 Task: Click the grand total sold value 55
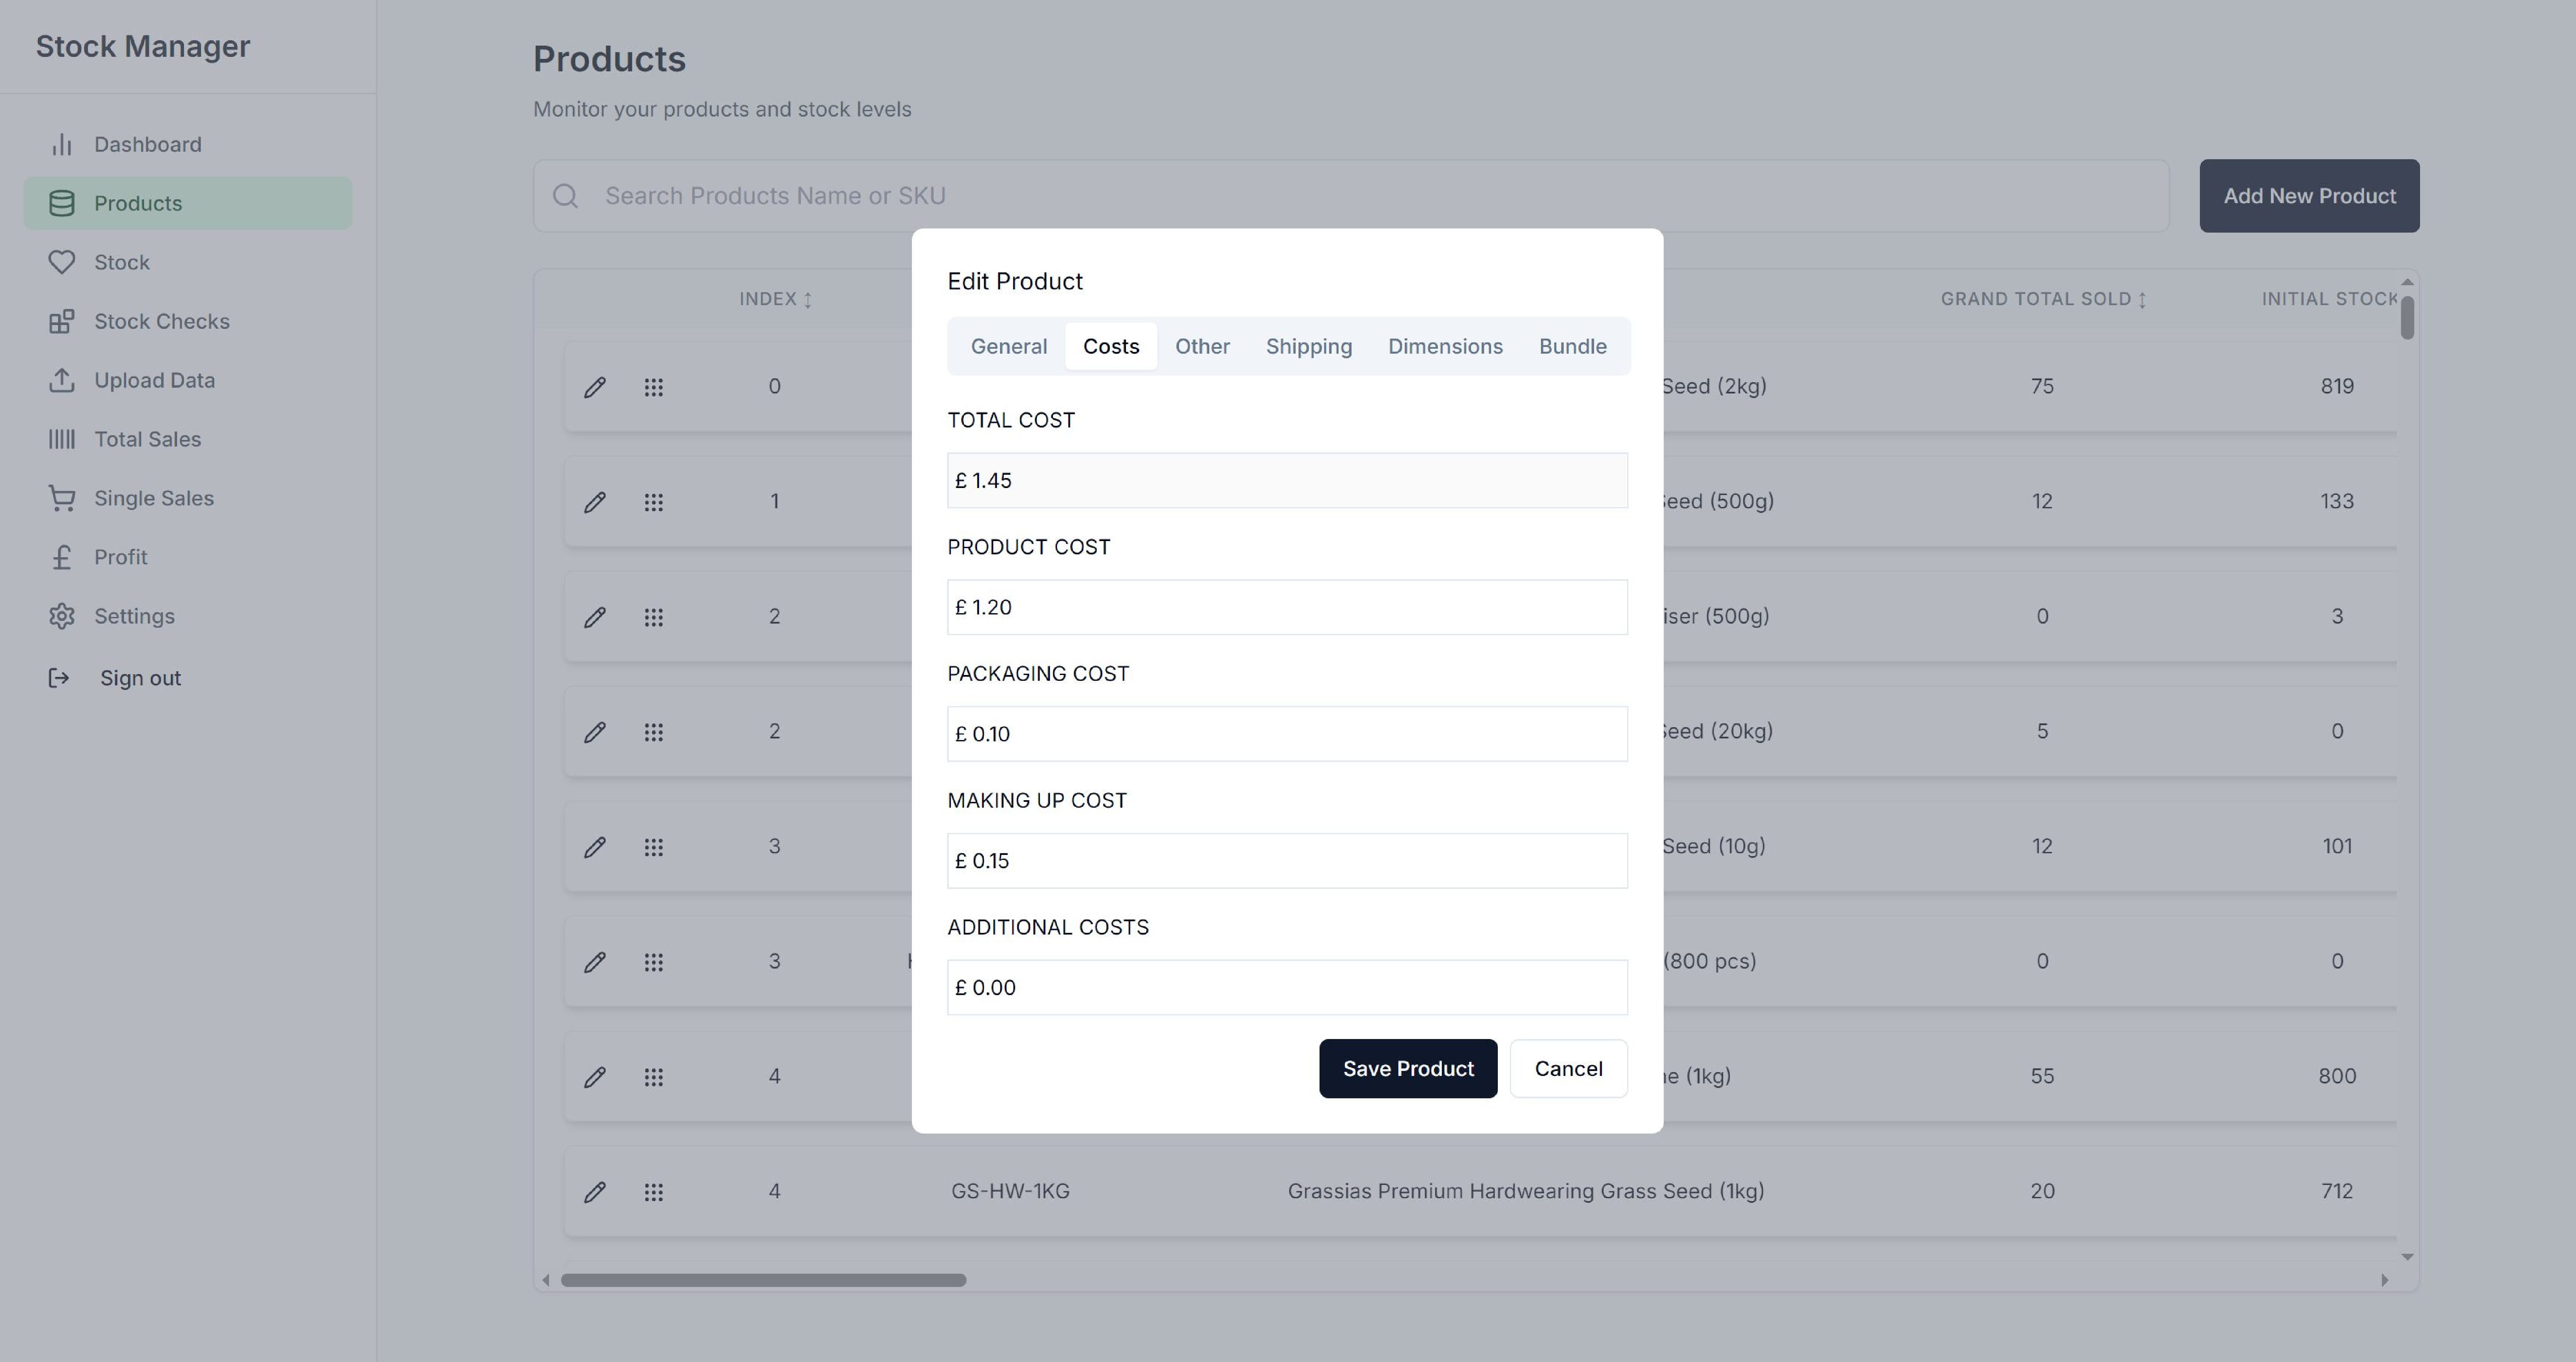point(2042,1076)
